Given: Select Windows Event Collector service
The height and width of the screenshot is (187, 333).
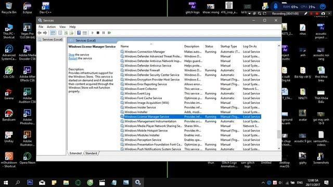Looking at the screenshot, I should [x=190, y=89].
